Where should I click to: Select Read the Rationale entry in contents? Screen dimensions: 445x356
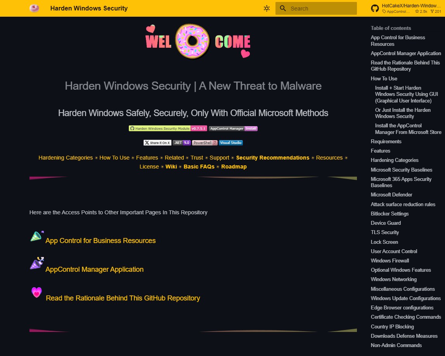[405, 66]
